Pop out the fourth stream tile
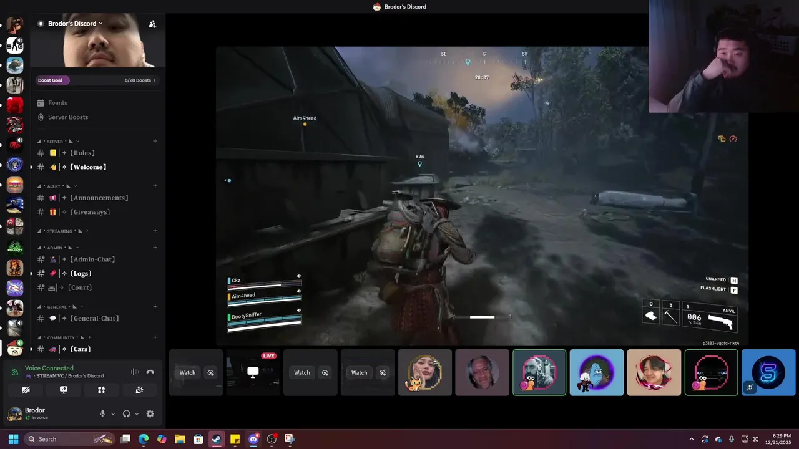The image size is (799, 449). 383,373
